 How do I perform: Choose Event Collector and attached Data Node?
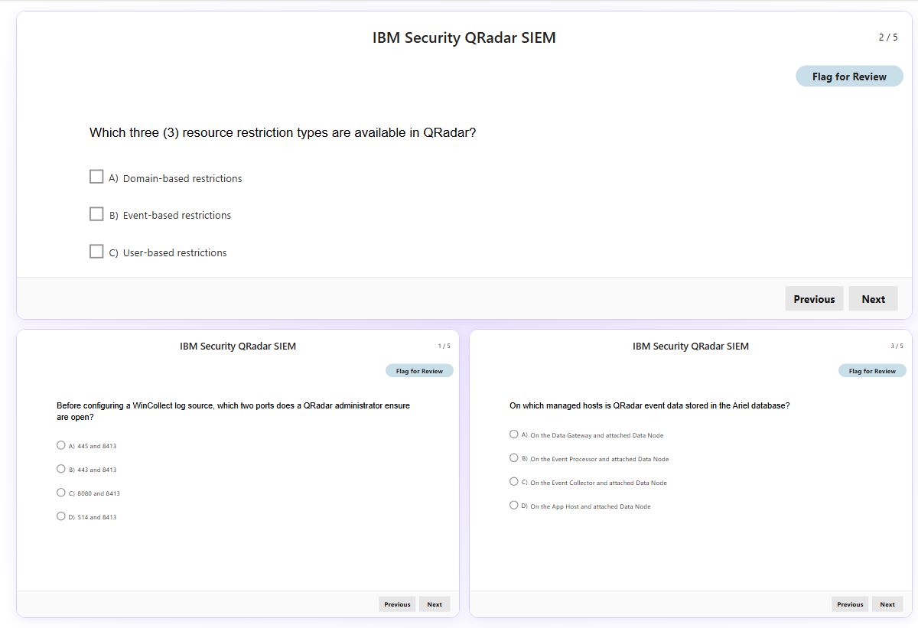click(514, 482)
